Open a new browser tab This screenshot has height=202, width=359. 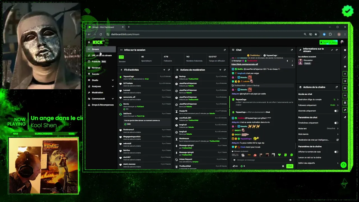(x=129, y=27)
